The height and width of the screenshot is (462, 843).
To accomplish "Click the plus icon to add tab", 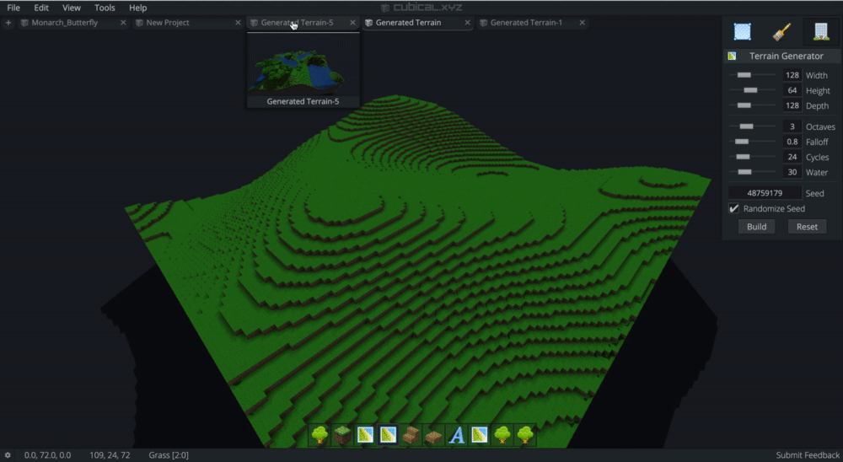I will [x=8, y=23].
